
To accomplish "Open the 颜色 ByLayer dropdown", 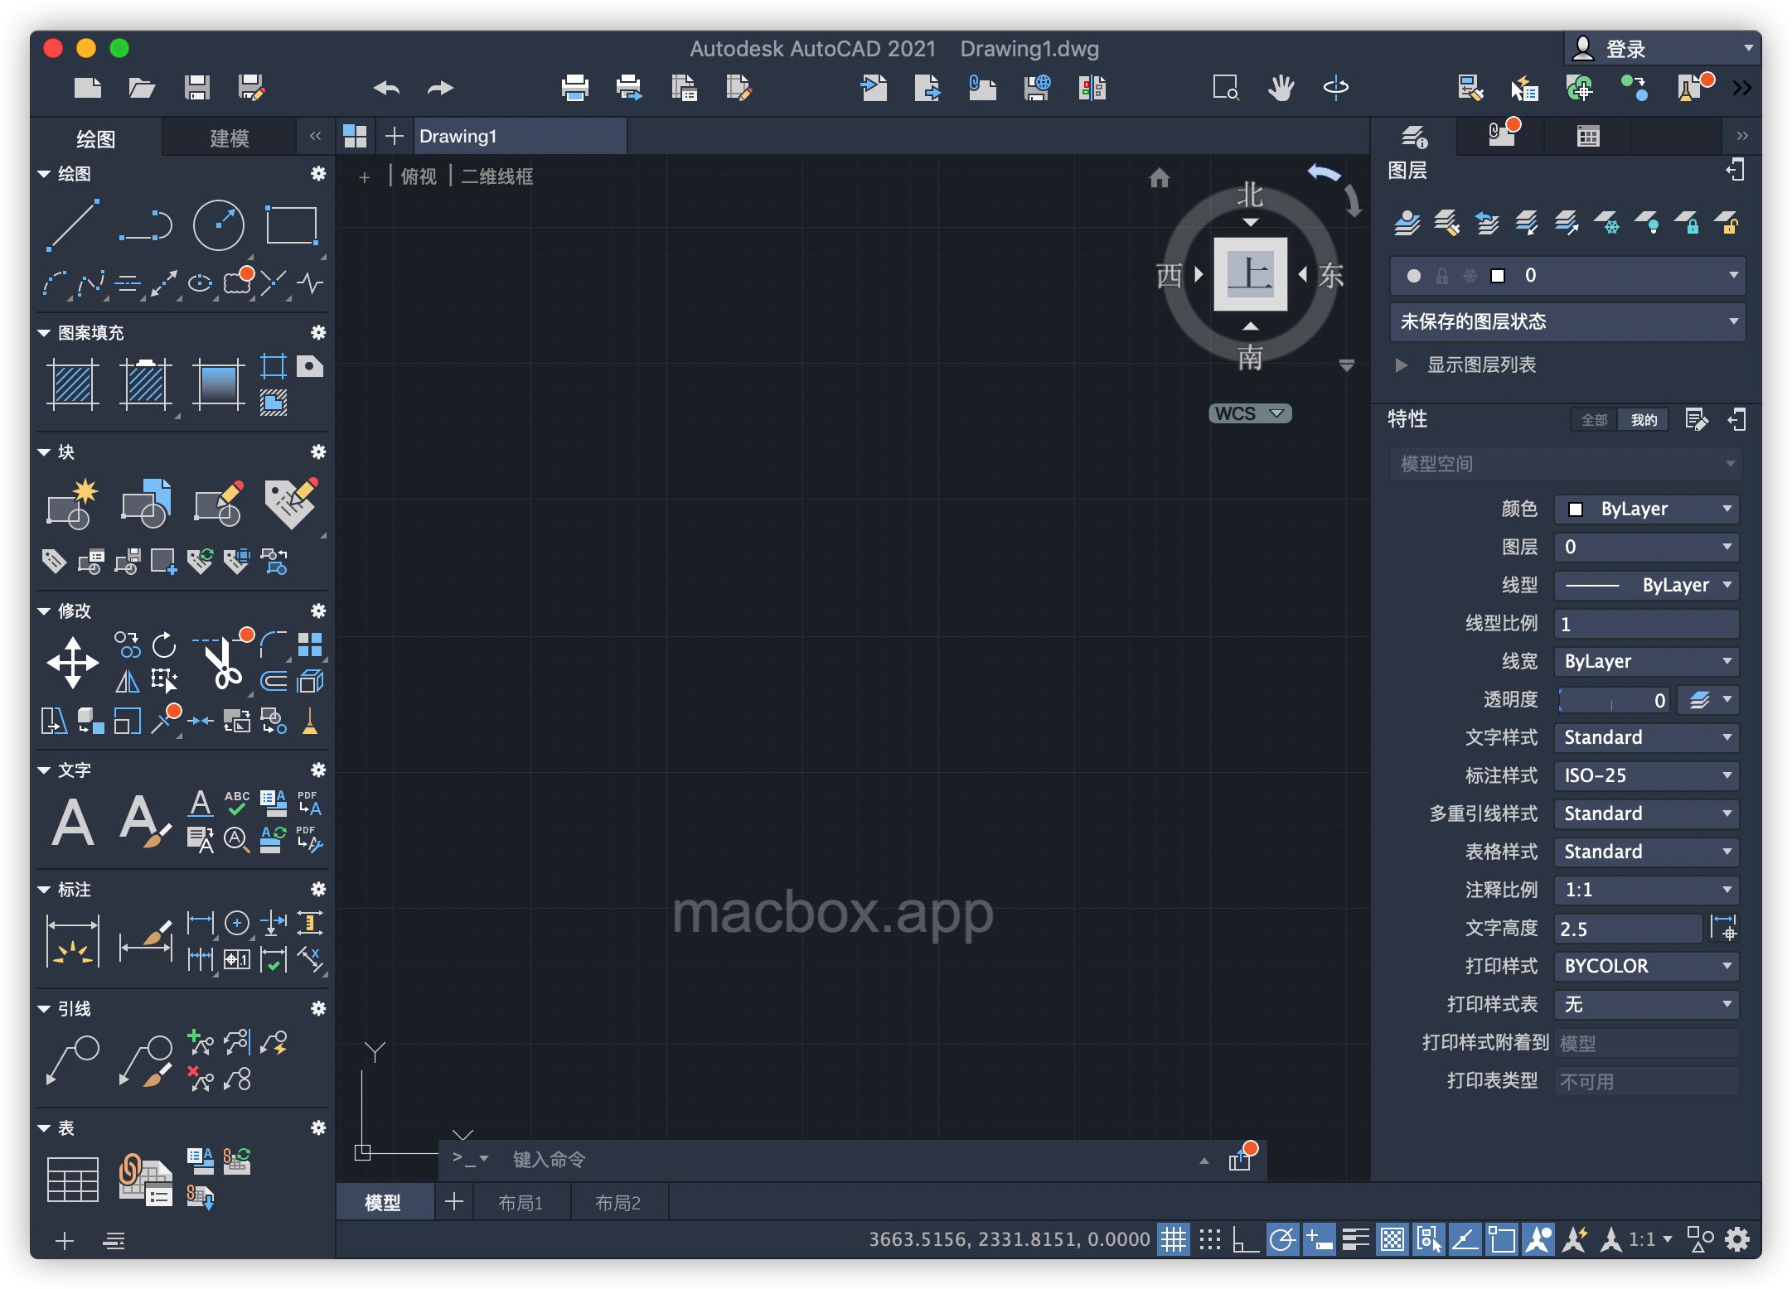I will click(x=1645, y=509).
